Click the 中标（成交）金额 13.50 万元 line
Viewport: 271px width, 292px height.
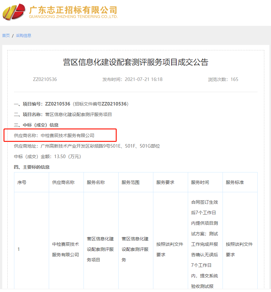[48, 157]
